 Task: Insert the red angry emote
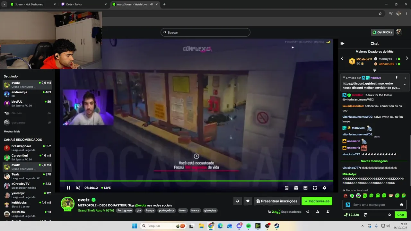345,195
